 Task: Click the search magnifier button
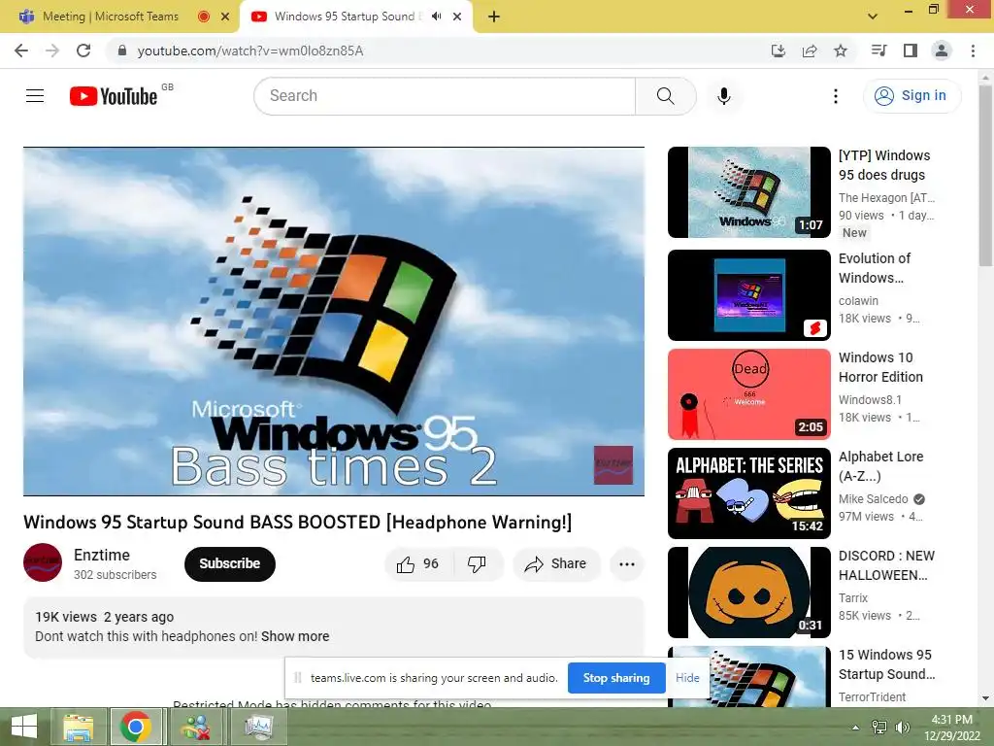coord(666,96)
